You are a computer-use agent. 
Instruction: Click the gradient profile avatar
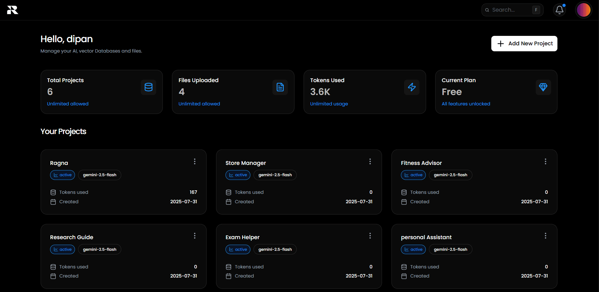click(x=584, y=10)
